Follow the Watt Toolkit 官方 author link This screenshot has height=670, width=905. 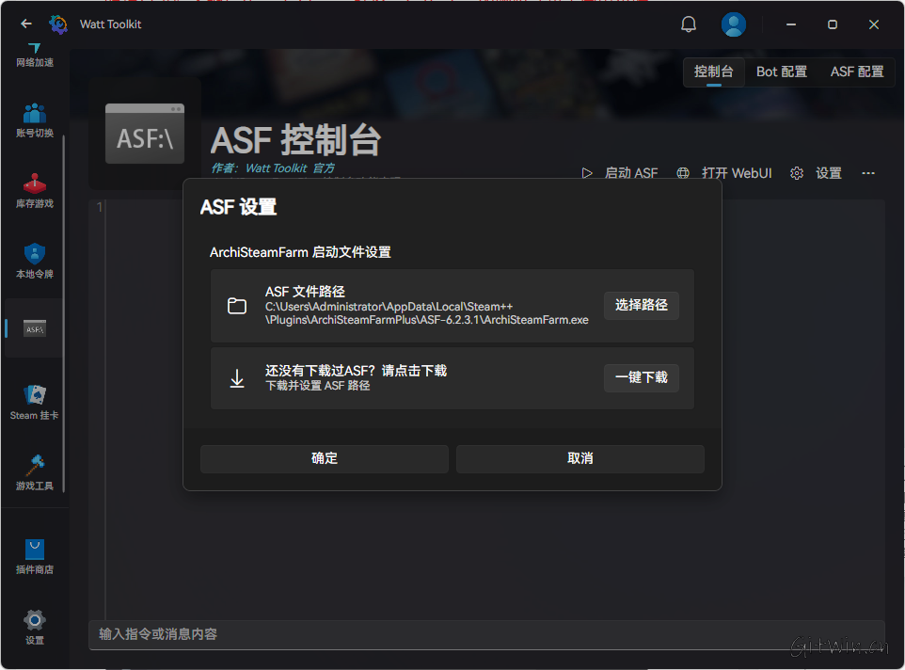(290, 167)
